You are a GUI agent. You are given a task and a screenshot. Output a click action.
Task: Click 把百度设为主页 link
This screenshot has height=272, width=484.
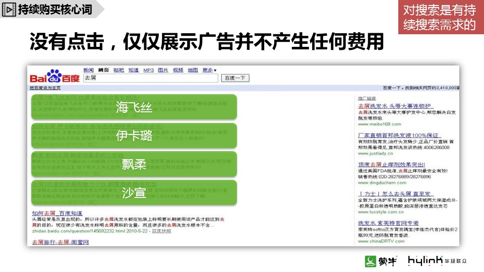(45, 88)
